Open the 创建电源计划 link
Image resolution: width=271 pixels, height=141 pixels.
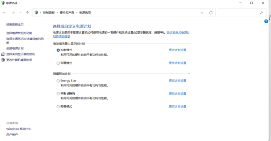(x=15, y=48)
